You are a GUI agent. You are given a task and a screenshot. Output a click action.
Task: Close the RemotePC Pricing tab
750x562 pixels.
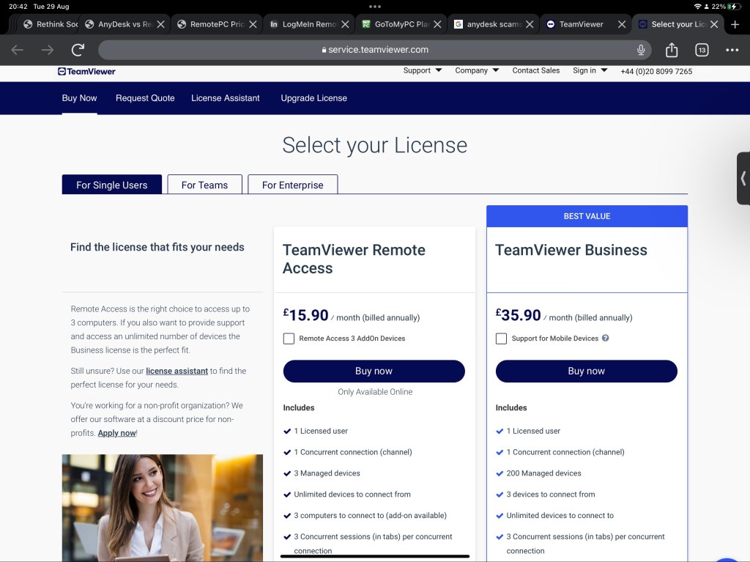253,24
